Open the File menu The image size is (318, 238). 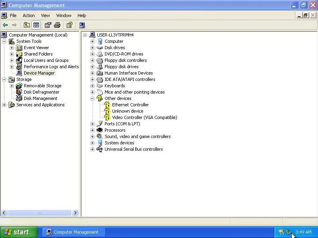click(13, 15)
